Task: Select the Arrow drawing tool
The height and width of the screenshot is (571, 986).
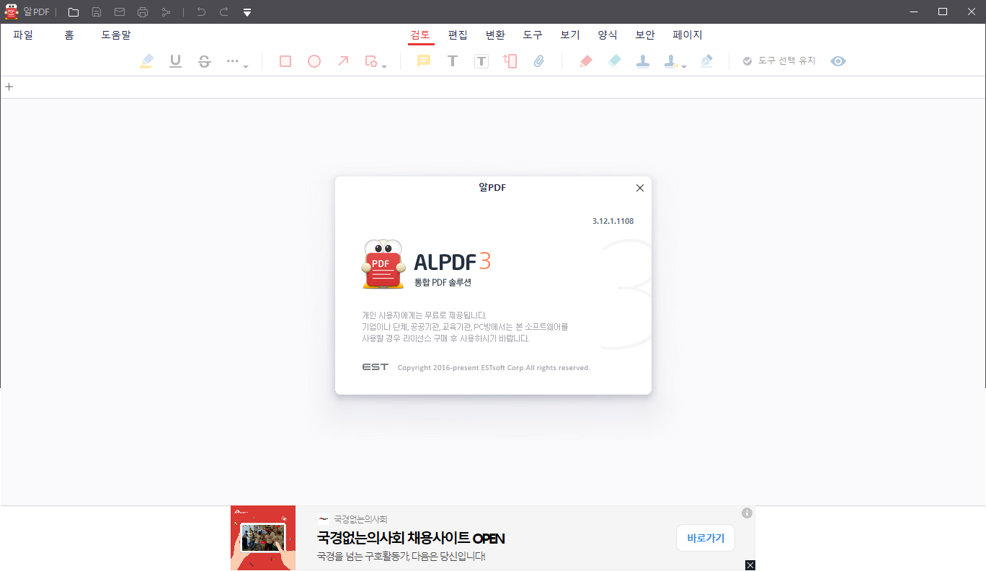Action: pyautogui.click(x=343, y=60)
